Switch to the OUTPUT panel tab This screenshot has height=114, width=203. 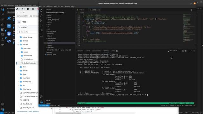(88, 51)
